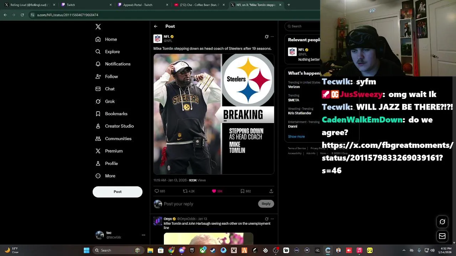
Task: Open the taskbar weather widget
Action: (11, 250)
